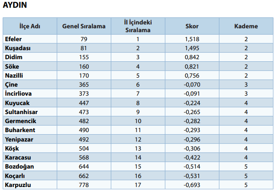Image resolution: width=280 pixels, height=193 pixels.
Task: Click the score 0,821
Action: (x=192, y=66)
